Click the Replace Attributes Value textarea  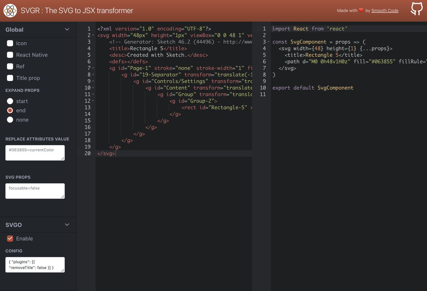[x=35, y=153]
